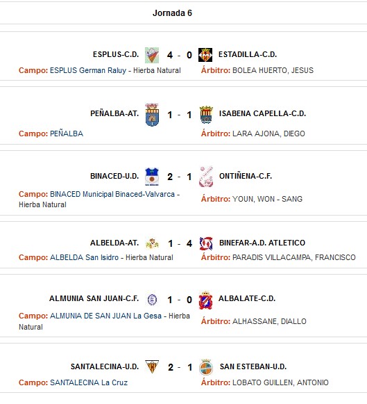The image size is (367, 404).
Task: Click the SANTALECINA La Cruz field link
Action: (x=89, y=382)
